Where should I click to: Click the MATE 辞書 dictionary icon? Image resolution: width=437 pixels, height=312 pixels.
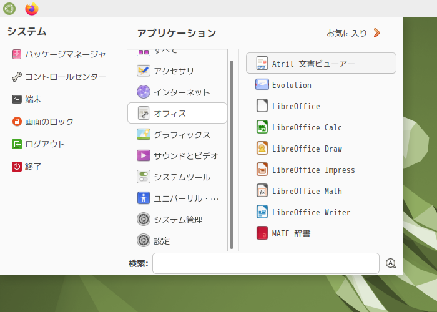pos(262,233)
